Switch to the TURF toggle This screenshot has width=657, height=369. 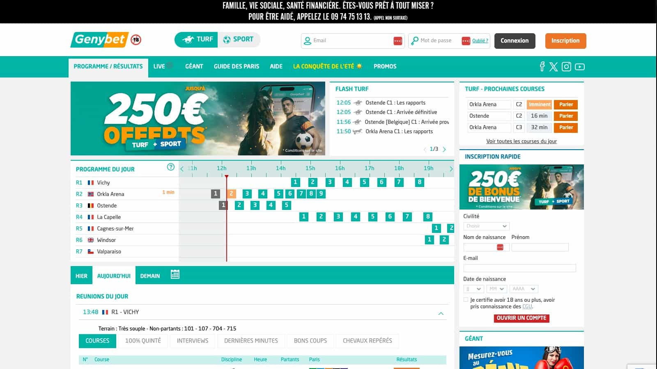[196, 40]
